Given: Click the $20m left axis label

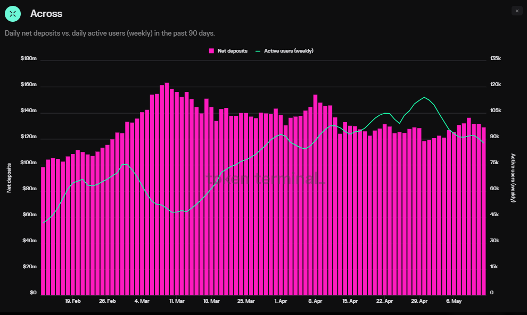Looking at the screenshot, I should click(30, 266).
